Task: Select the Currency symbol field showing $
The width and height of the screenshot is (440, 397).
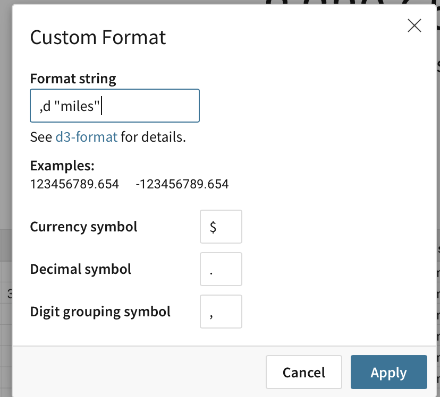Action: click(x=221, y=227)
